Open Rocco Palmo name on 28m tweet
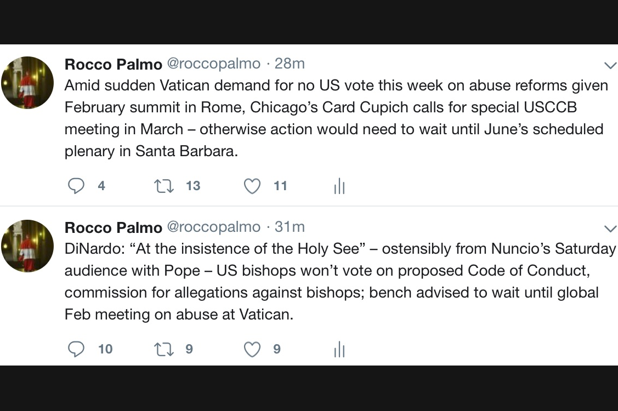Viewport: 618px width, 411px height. tap(113, 64)
